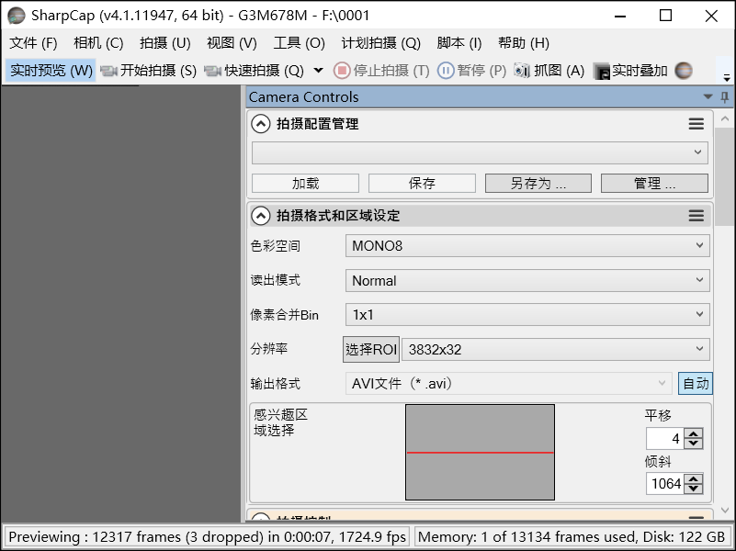Viewport: 736px width, 551px height.
Task: Open 读出模式 Normal dropdown
Action: click(x=527, y=280)
